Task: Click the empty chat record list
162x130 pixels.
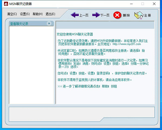Action: point(31,65)
